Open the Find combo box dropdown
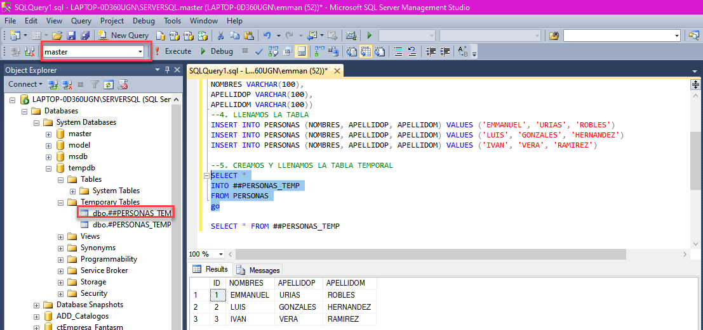The image size is (703, 330). (676, 35)
